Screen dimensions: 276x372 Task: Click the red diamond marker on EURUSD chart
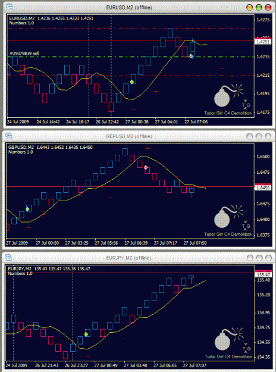point(191,56)
